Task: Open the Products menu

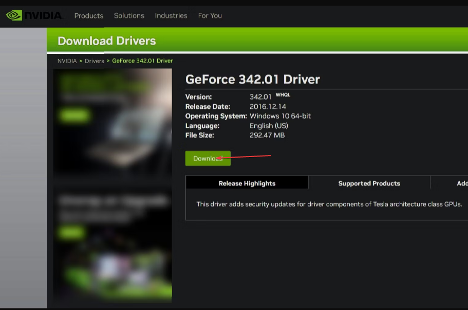Action: click(89, 16)
